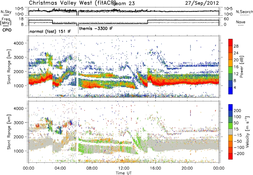The image size is (253, 175).
Task: Click the 'CPID' label
Action: point(7,30)
